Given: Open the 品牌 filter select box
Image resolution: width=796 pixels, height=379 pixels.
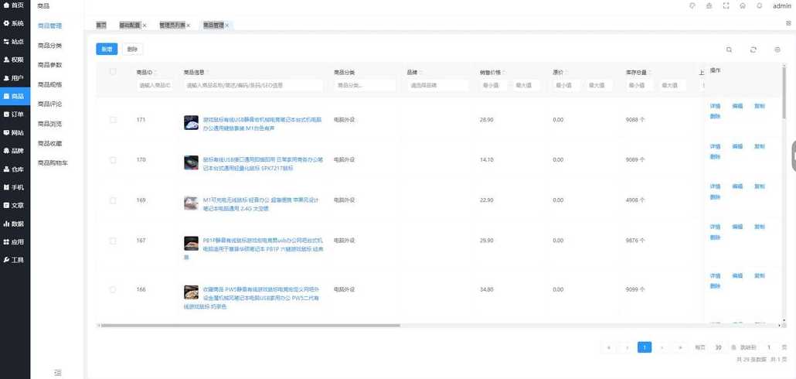Looking at the screenshot, I should 437,85.
